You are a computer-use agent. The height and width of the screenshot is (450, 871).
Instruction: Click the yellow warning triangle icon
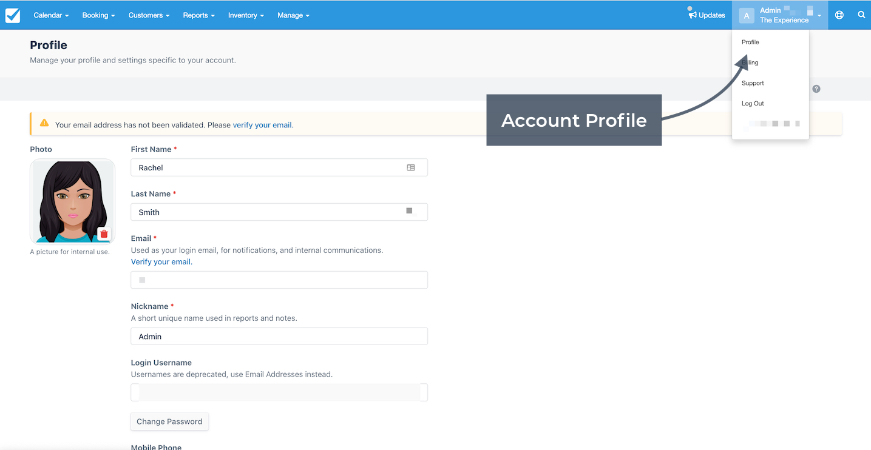tap(44, 123)
